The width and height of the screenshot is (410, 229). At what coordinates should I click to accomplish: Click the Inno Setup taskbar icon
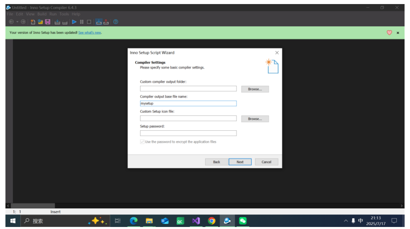coord(227,221)
